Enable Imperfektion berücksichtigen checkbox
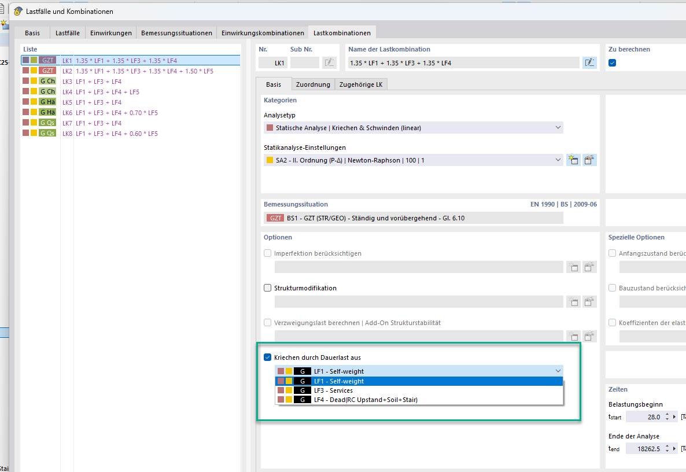 267,253
